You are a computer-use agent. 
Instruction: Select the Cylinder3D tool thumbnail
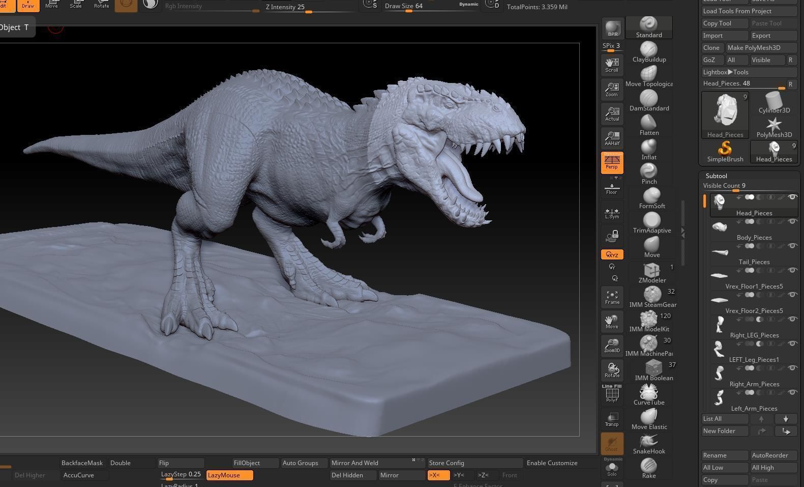(x=773, y=102)
